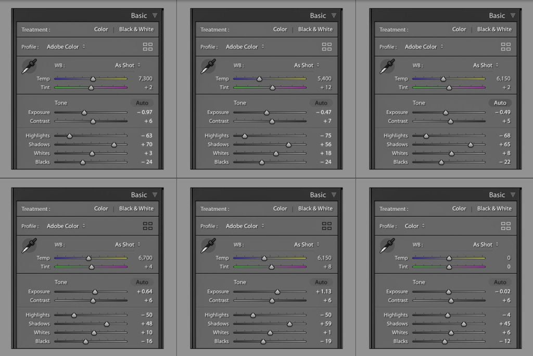Collapse the Basic panel showing Exposure +1.13
533x356 pixels.
[334, 195]
